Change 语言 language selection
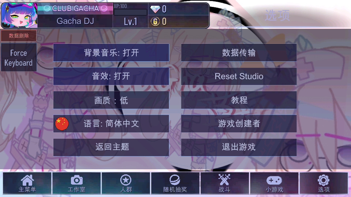Image resolution: width=351 pixels, height=197 pixels. 111,124
